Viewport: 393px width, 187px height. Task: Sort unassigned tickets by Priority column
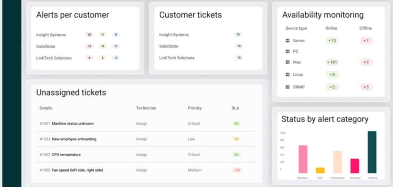(x=195, y=108)
